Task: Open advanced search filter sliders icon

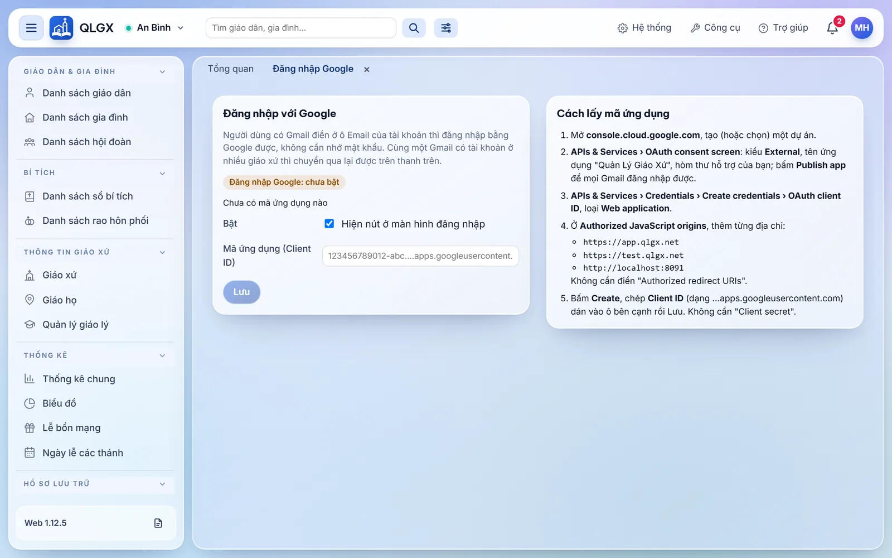Action: pyautogui.click(x=446, y=28)
